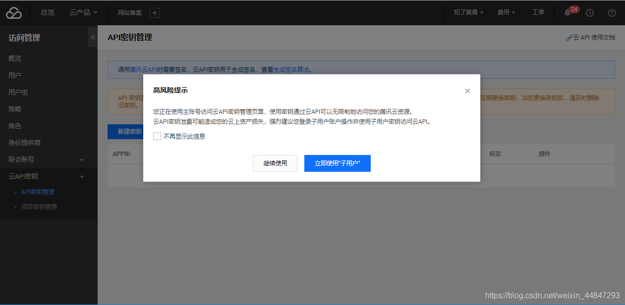
Task: Click the 操作 column header
Action: point(545,154)
